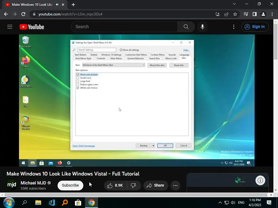The height and width of the screenshot is (208, 278).
Task: Open the Open-Shell Homepage link
Action: (x=84, y=146)
